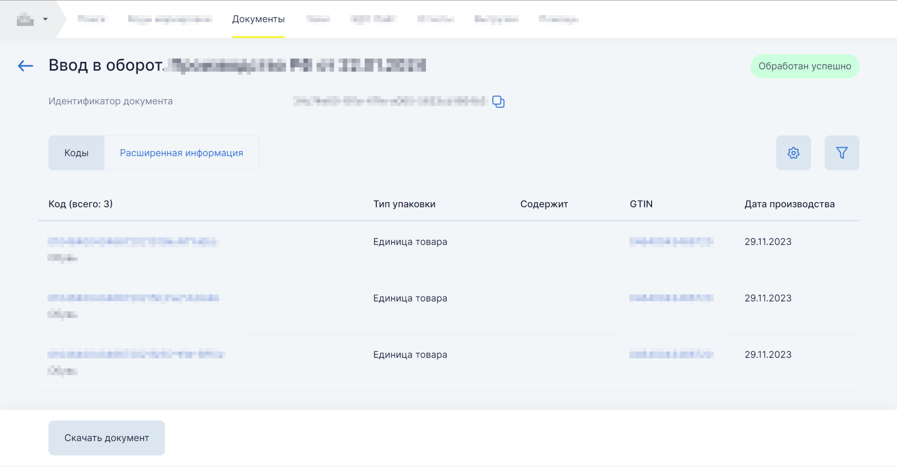897x467 pixels.
Task: Copy the document identifier
Action: (498, 102)
